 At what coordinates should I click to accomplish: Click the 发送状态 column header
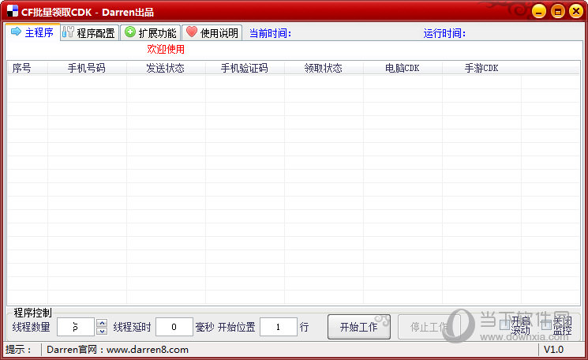click(x=166, y=68)
